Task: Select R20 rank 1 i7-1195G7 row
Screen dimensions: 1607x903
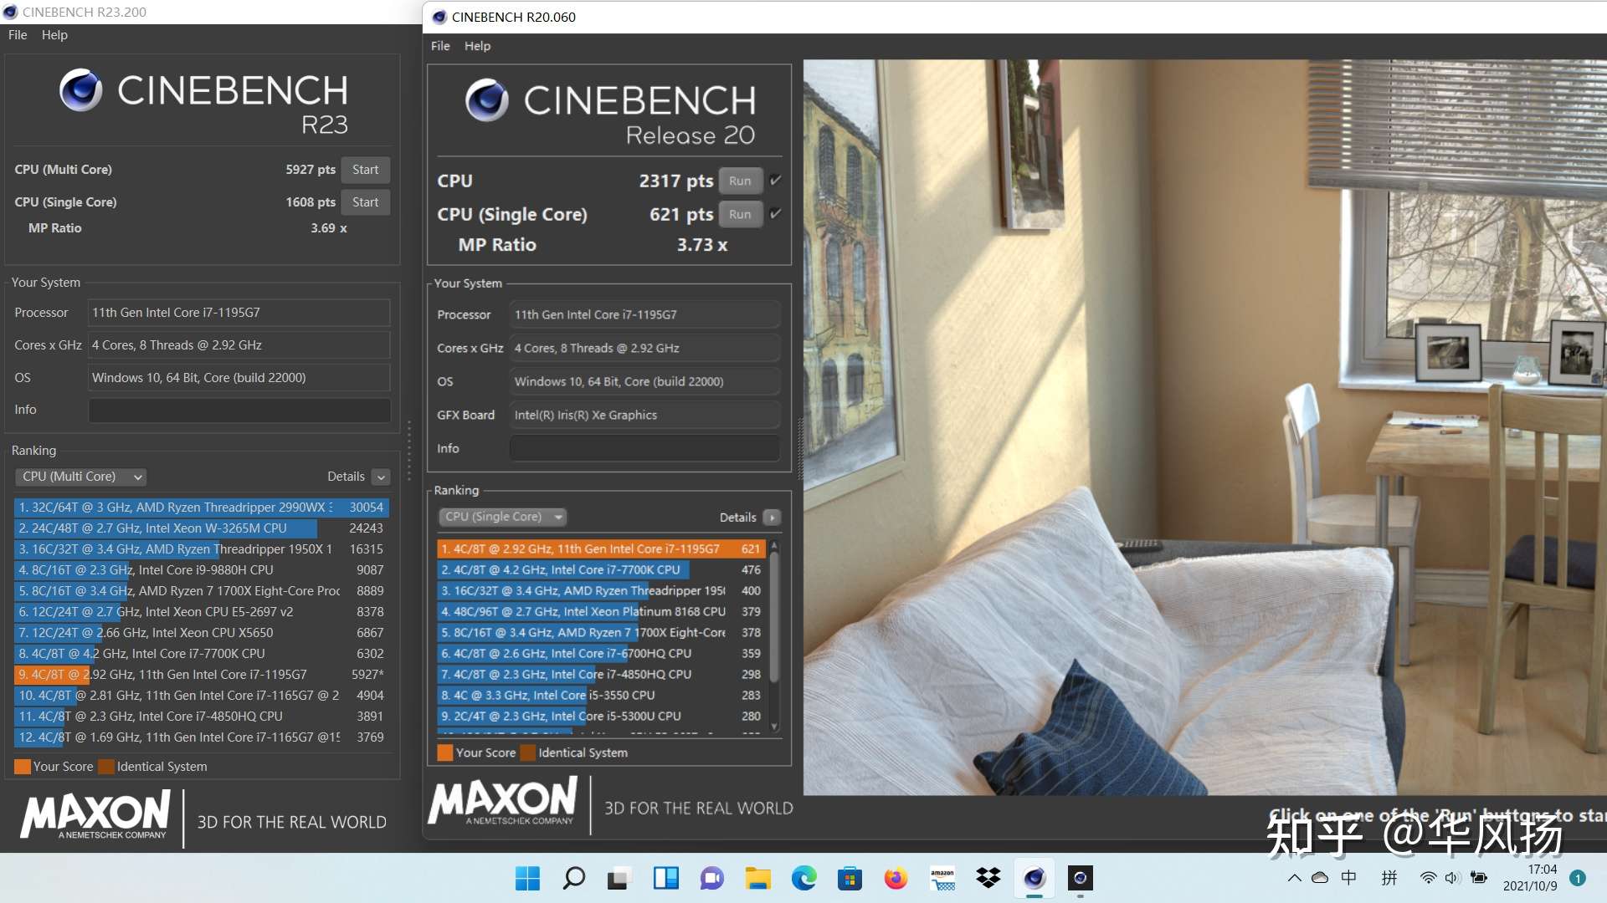Action: point(601,549)
